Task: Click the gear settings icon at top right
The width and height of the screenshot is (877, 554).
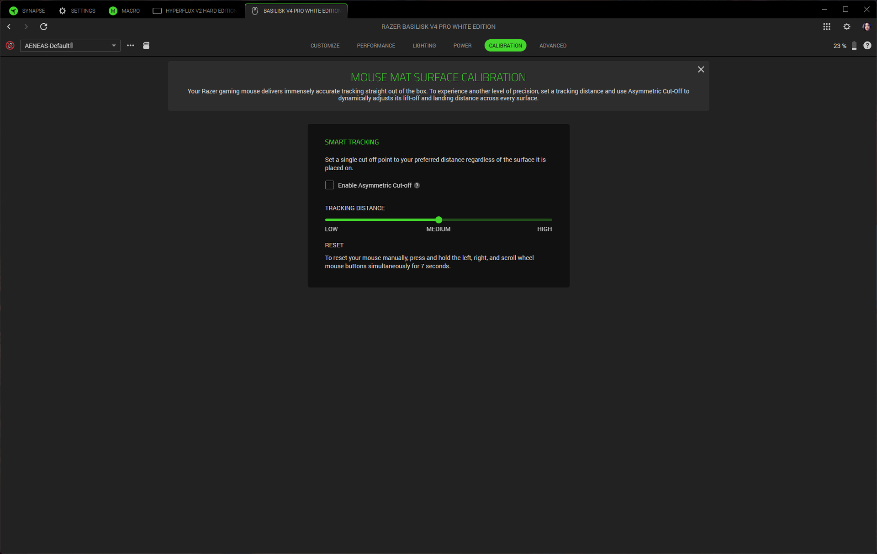Action: (x=847, y=26)
